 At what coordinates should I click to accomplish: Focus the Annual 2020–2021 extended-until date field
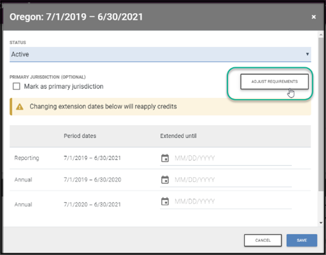click(x=231, y=201)
